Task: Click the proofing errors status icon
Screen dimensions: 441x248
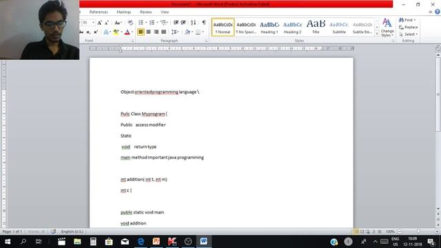Action: 53,231
